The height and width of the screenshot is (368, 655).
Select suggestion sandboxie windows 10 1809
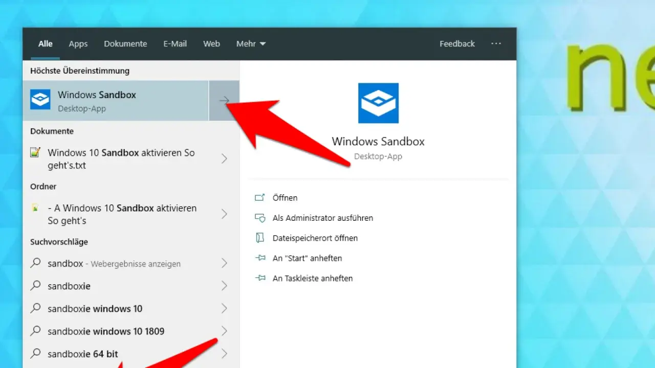[106, 331]
